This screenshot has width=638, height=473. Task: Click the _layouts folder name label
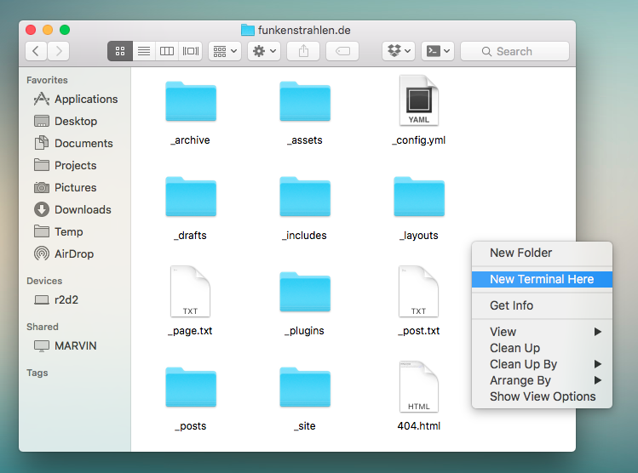(419, 236)
